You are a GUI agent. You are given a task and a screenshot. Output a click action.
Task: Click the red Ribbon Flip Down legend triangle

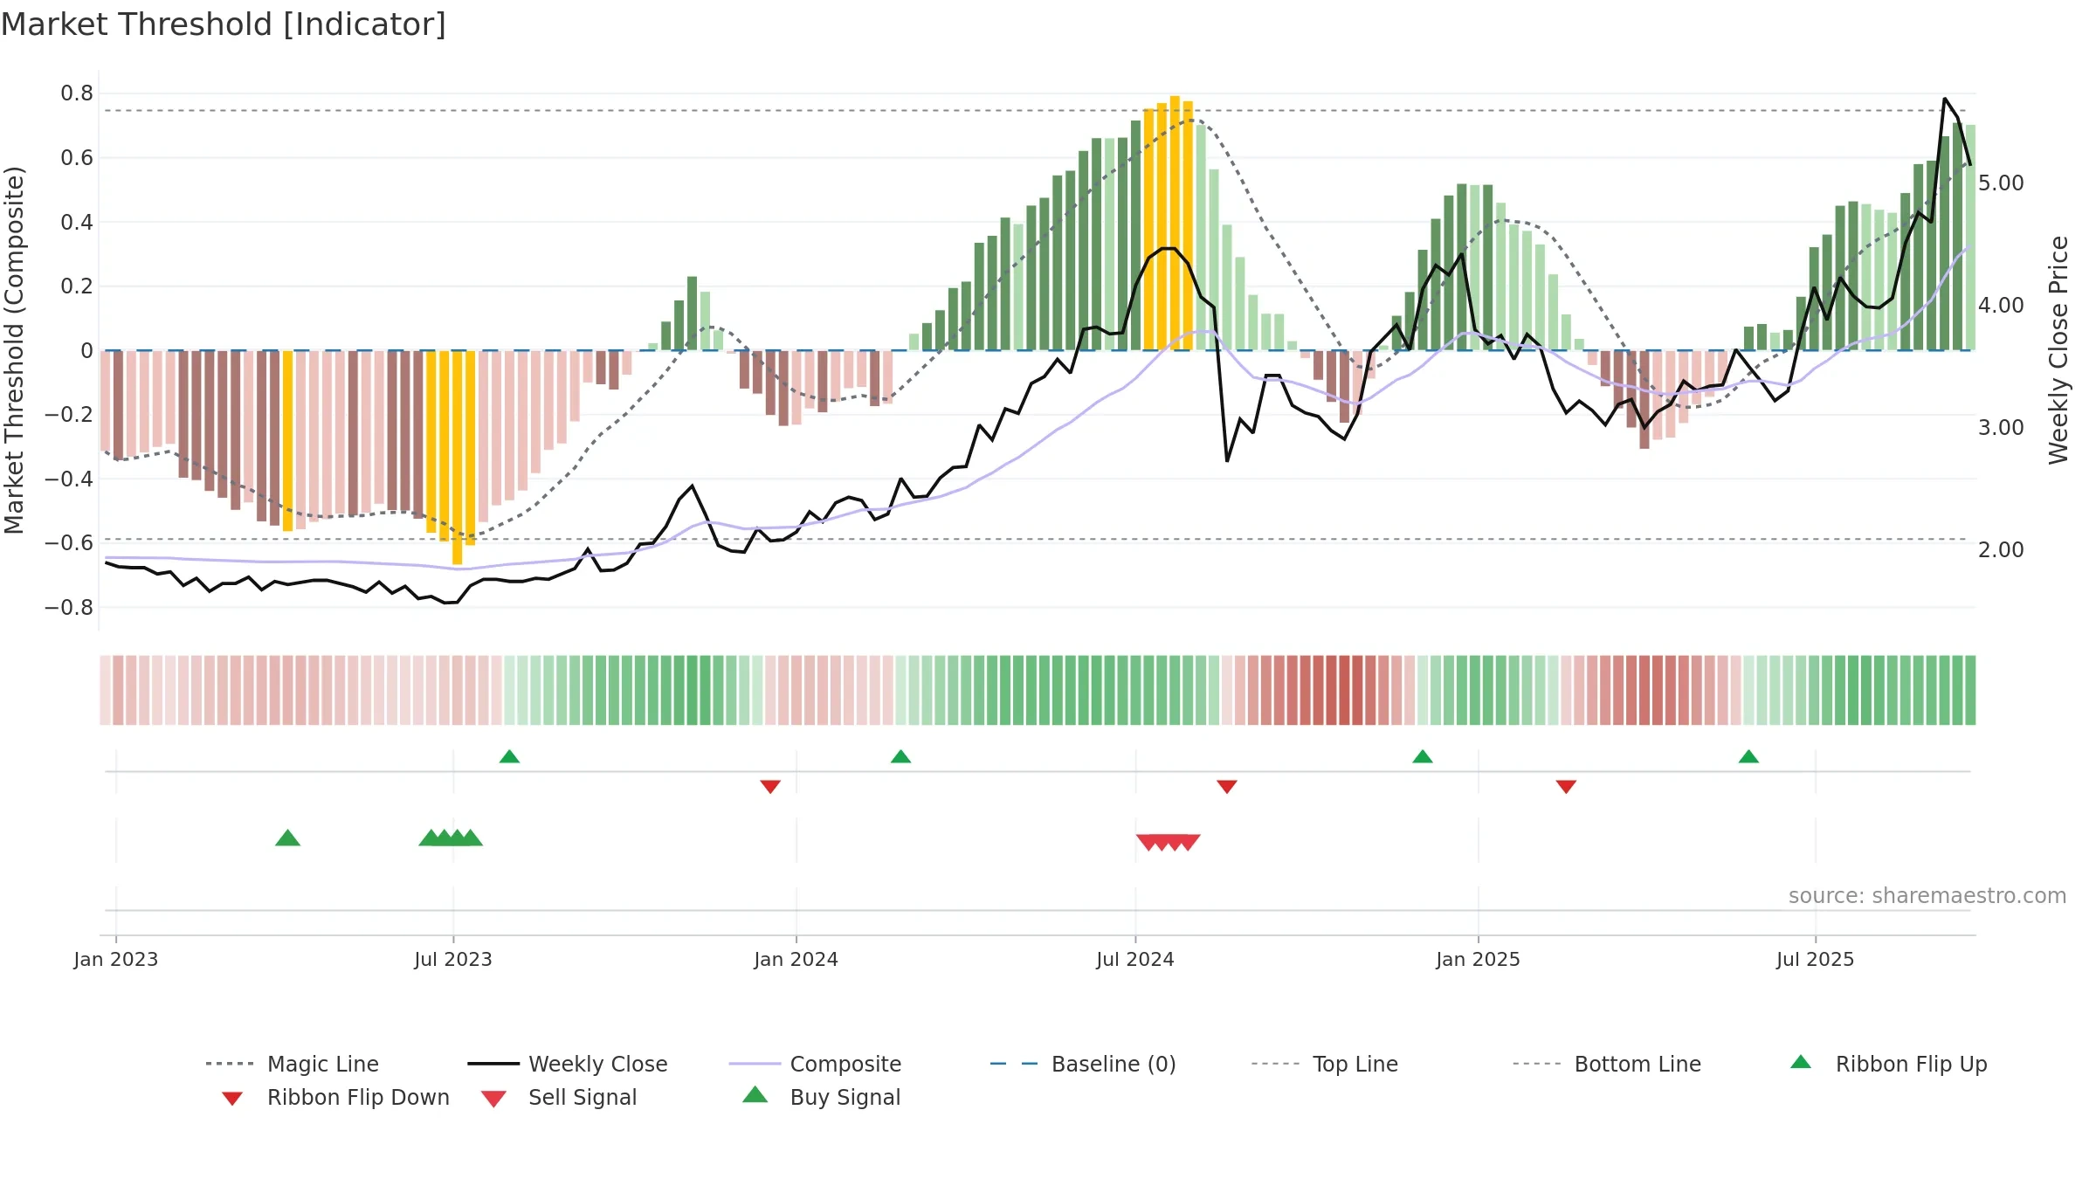click(x=232, y=1099)
